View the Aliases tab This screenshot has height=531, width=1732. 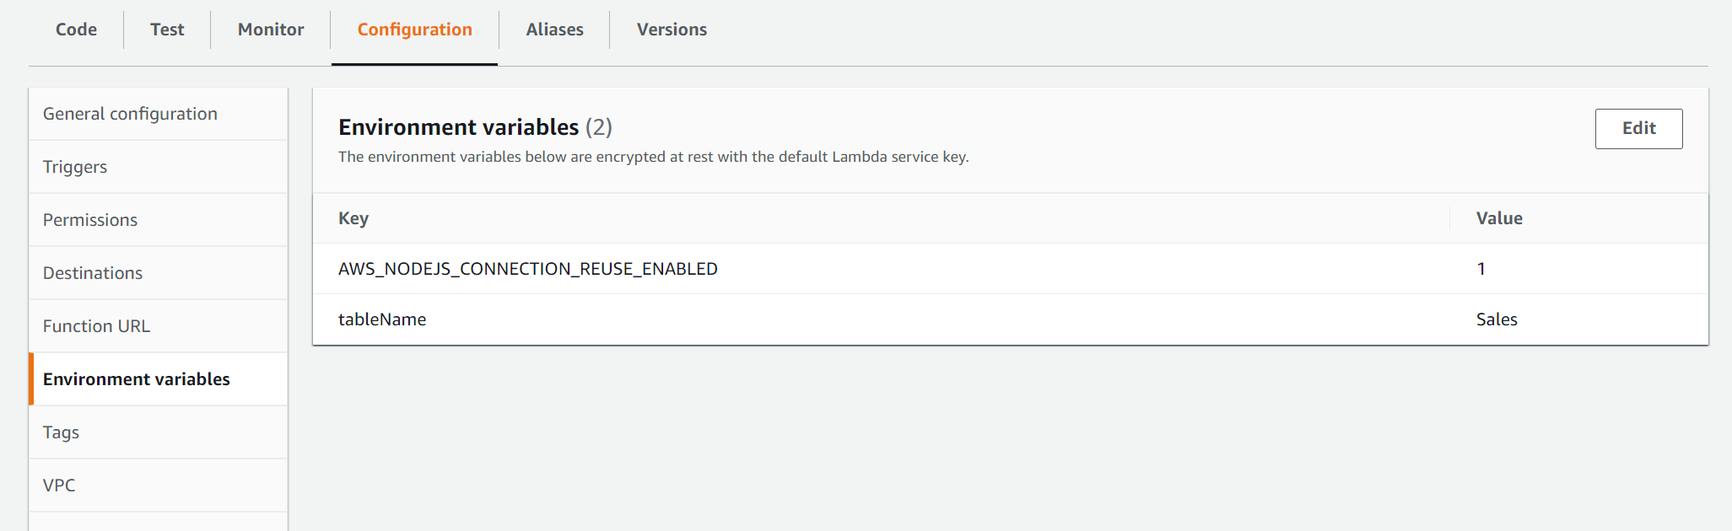pyautogui.click(x=554, y=29)
